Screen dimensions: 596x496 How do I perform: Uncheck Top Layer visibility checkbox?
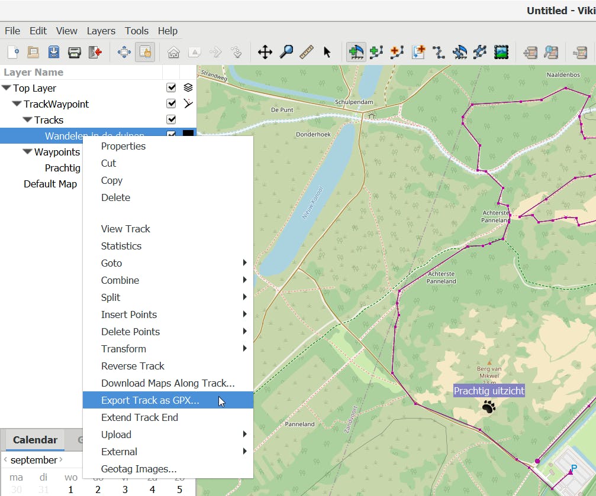(172, 88)
